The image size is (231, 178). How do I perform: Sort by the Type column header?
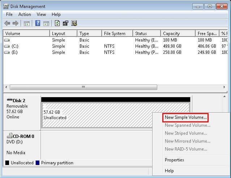point(89,33)
